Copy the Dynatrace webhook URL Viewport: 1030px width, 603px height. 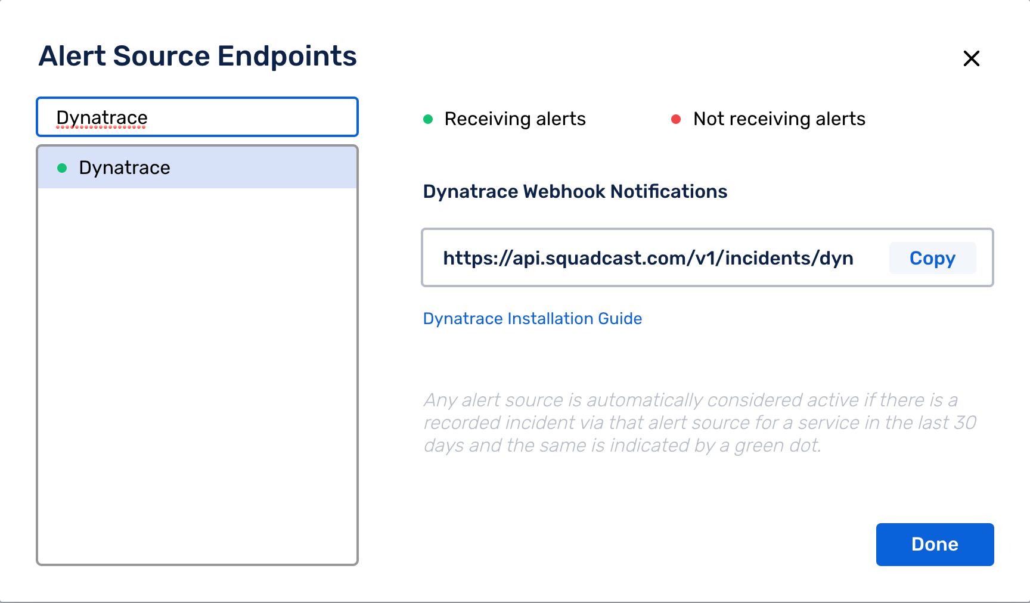(x=932, y=258)
